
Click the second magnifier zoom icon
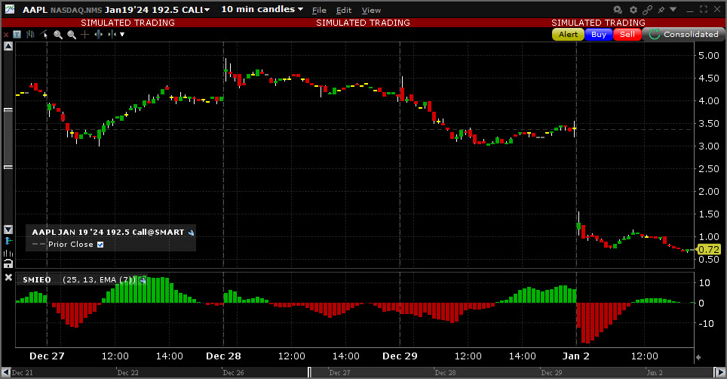(72, 35)
